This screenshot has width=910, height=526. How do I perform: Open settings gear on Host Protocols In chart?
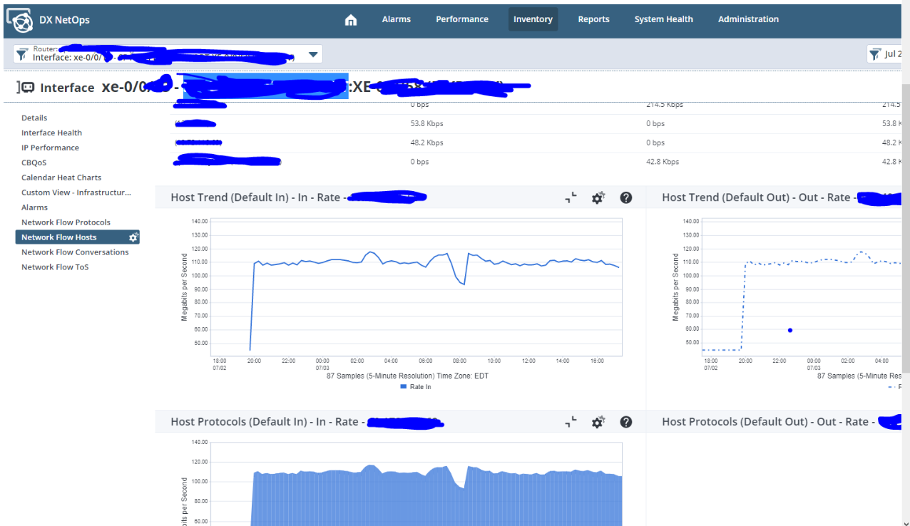pos(598,422)
